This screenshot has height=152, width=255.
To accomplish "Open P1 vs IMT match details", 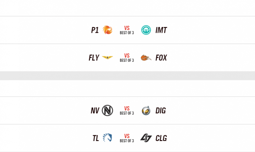I will 127,30.
